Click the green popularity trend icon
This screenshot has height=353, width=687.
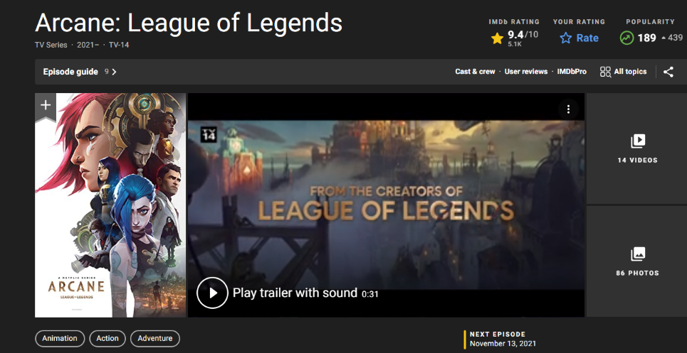[x=627, y=38]
